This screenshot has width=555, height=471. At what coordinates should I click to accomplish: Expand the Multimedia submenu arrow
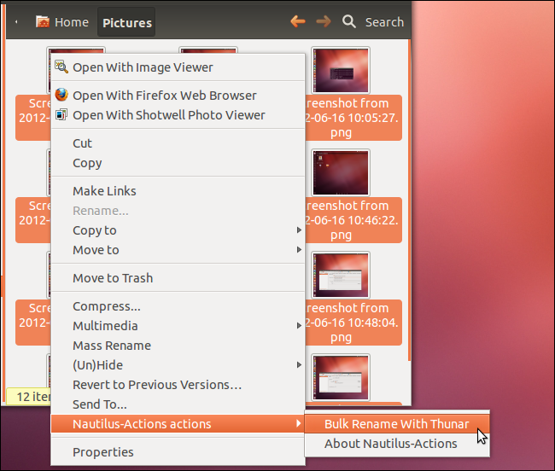(x=299, y=326)
